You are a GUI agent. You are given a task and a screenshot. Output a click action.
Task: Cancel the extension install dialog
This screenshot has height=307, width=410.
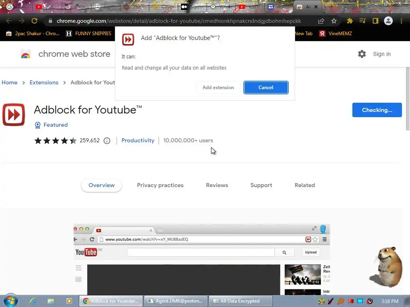(x=266, y=88)
